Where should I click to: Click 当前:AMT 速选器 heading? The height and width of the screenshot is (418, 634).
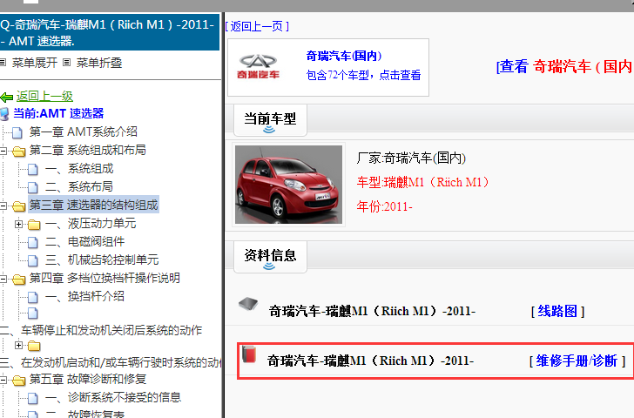(58, 113)
